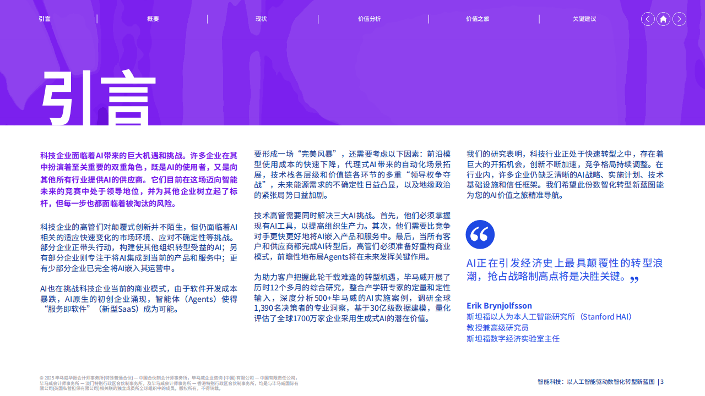The height and width of the screenshot is (396, 705).
Task: Open the 概要 section tab
Action: pyautogui.click(x=153, y=19)
